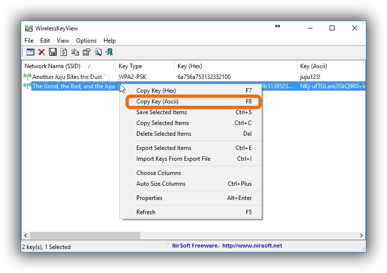This screenshot has height=273, width=387.
Task: Sort by Key Type column header
Action: click(145, 66)
